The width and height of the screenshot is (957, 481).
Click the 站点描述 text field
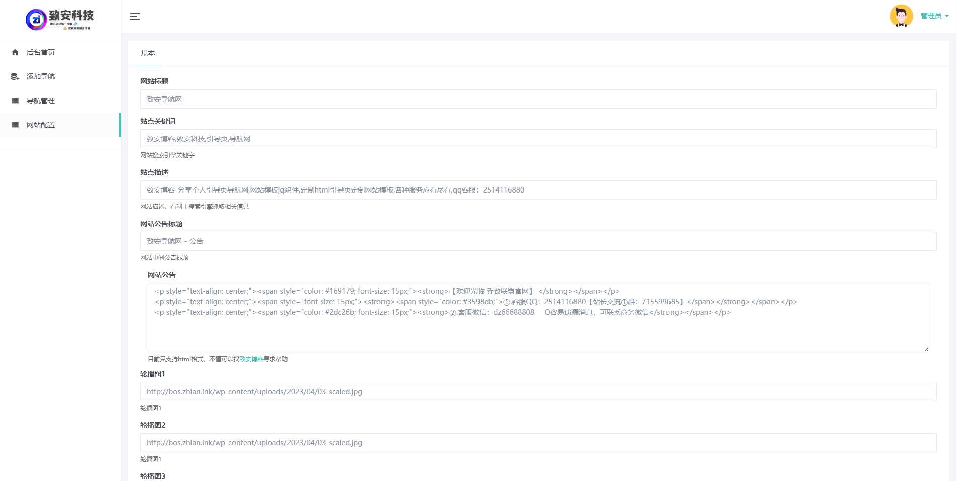(538, 190)
